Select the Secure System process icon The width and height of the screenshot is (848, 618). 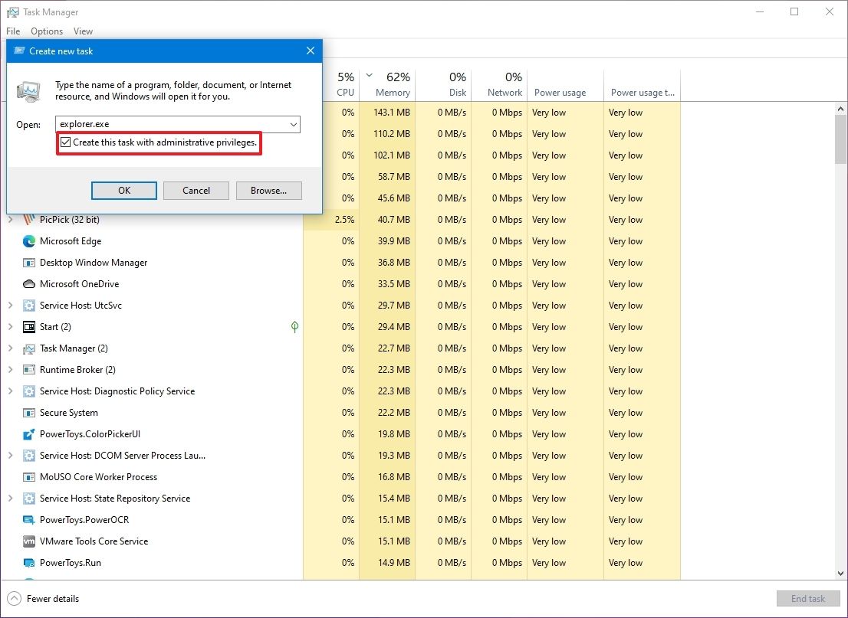click(28, 413)
